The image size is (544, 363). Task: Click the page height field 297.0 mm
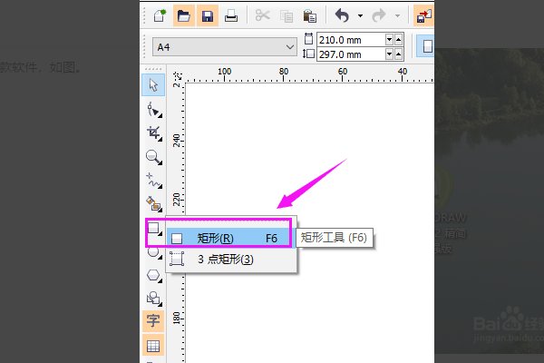point(351,54)
